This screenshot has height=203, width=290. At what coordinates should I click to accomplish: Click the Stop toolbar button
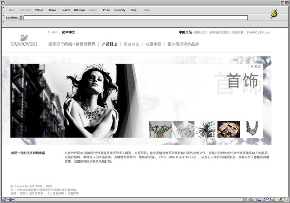pos(147,10)
